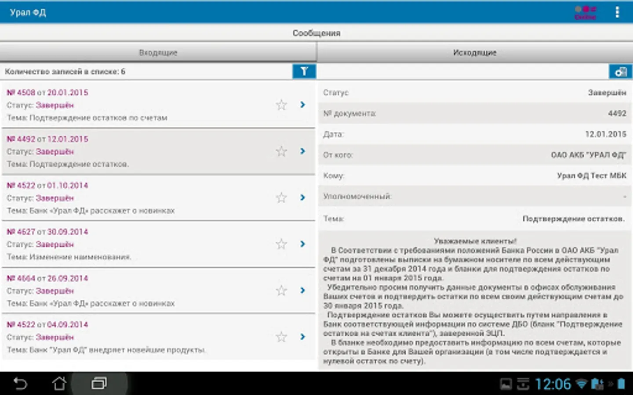Open details arrow for № 4522 от 04.09.2014
Screen dimensions: 633x395
302,337
